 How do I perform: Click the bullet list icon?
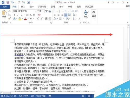click(x=55, y=11)
